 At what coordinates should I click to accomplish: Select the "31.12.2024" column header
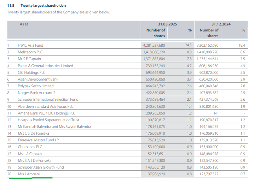point(221,24)
